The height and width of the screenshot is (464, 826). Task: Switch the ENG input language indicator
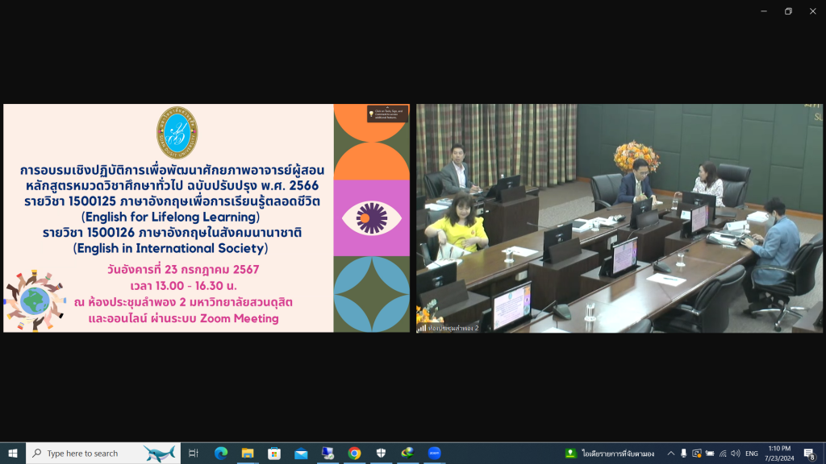(x=752, y=454)
